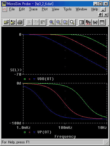Click the Open File folder icon
This screenshot has width=110, height=146.
pyautogui.click(x=6, y=22)
